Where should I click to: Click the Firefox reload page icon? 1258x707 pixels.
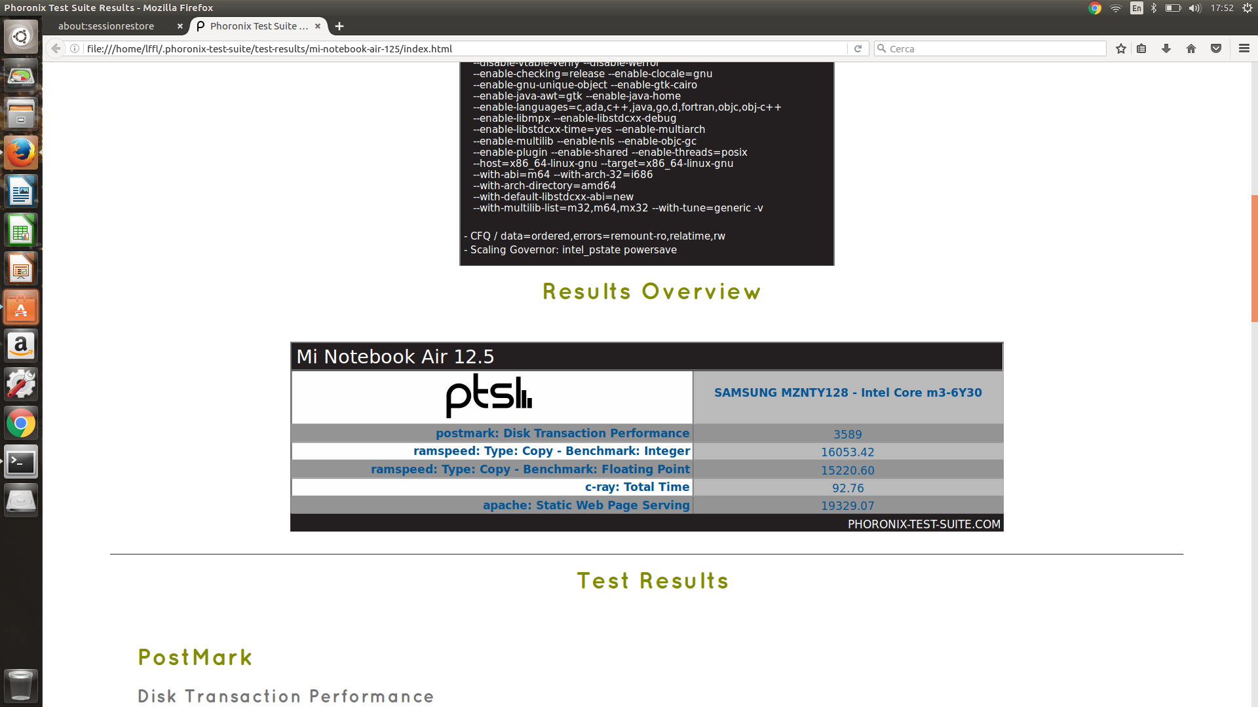pyautogui.click(x=858, y=48)
